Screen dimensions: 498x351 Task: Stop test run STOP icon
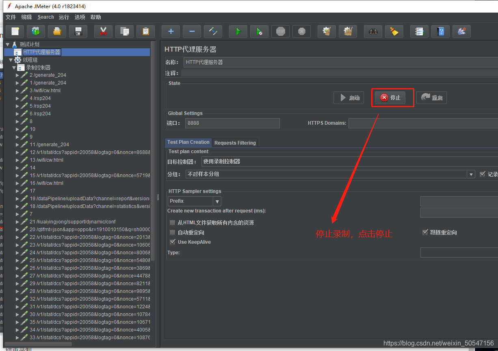pyautogui.click(x=280, y=31)
